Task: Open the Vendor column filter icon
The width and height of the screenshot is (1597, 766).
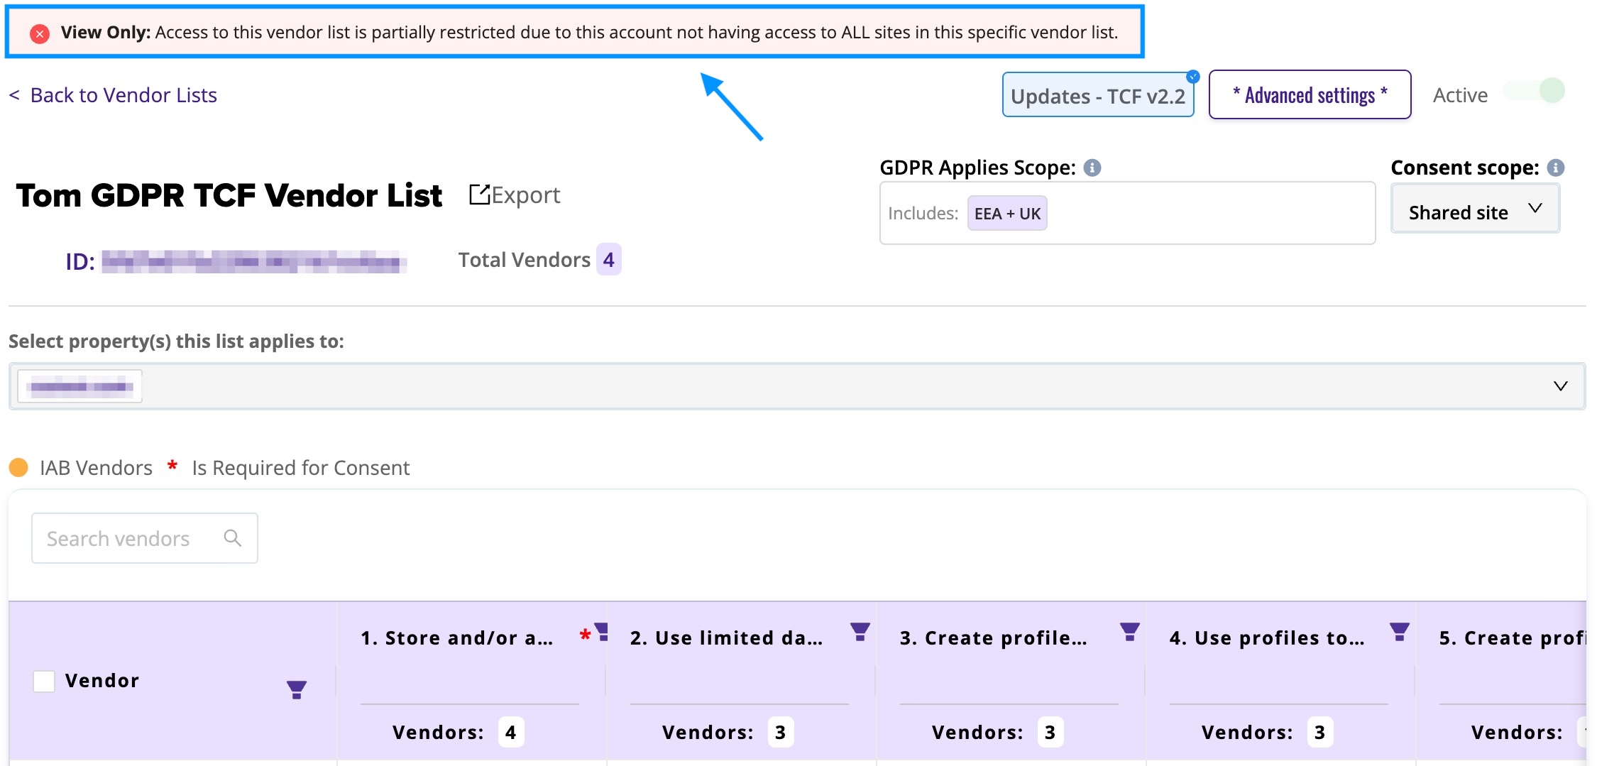Action: (x=296, y=689)
